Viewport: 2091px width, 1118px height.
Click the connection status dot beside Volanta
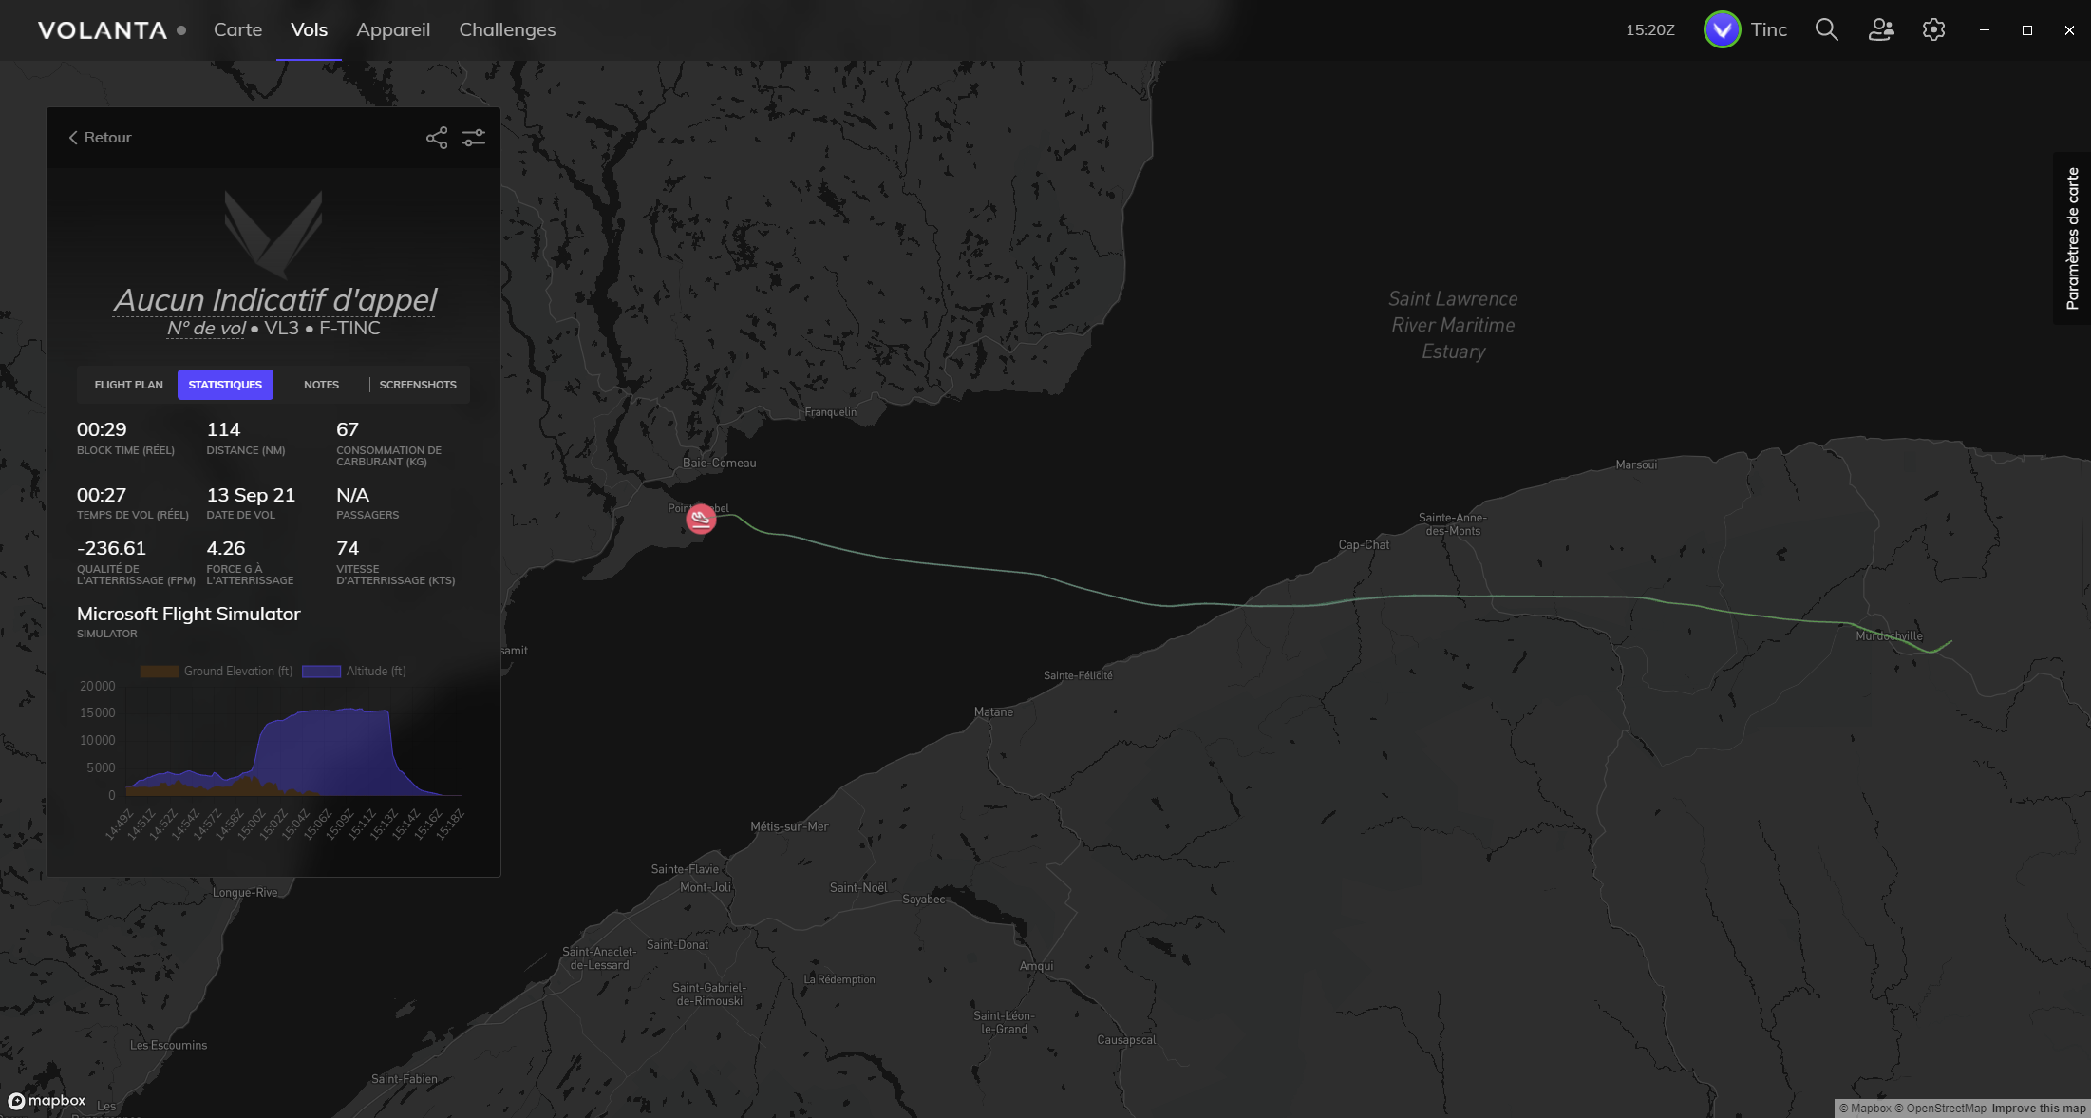(x=181, y=30)
